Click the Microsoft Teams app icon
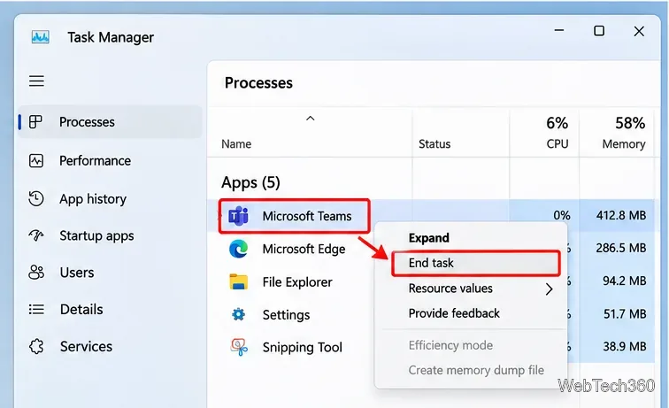The image size is (669, 408). (238, 216)
